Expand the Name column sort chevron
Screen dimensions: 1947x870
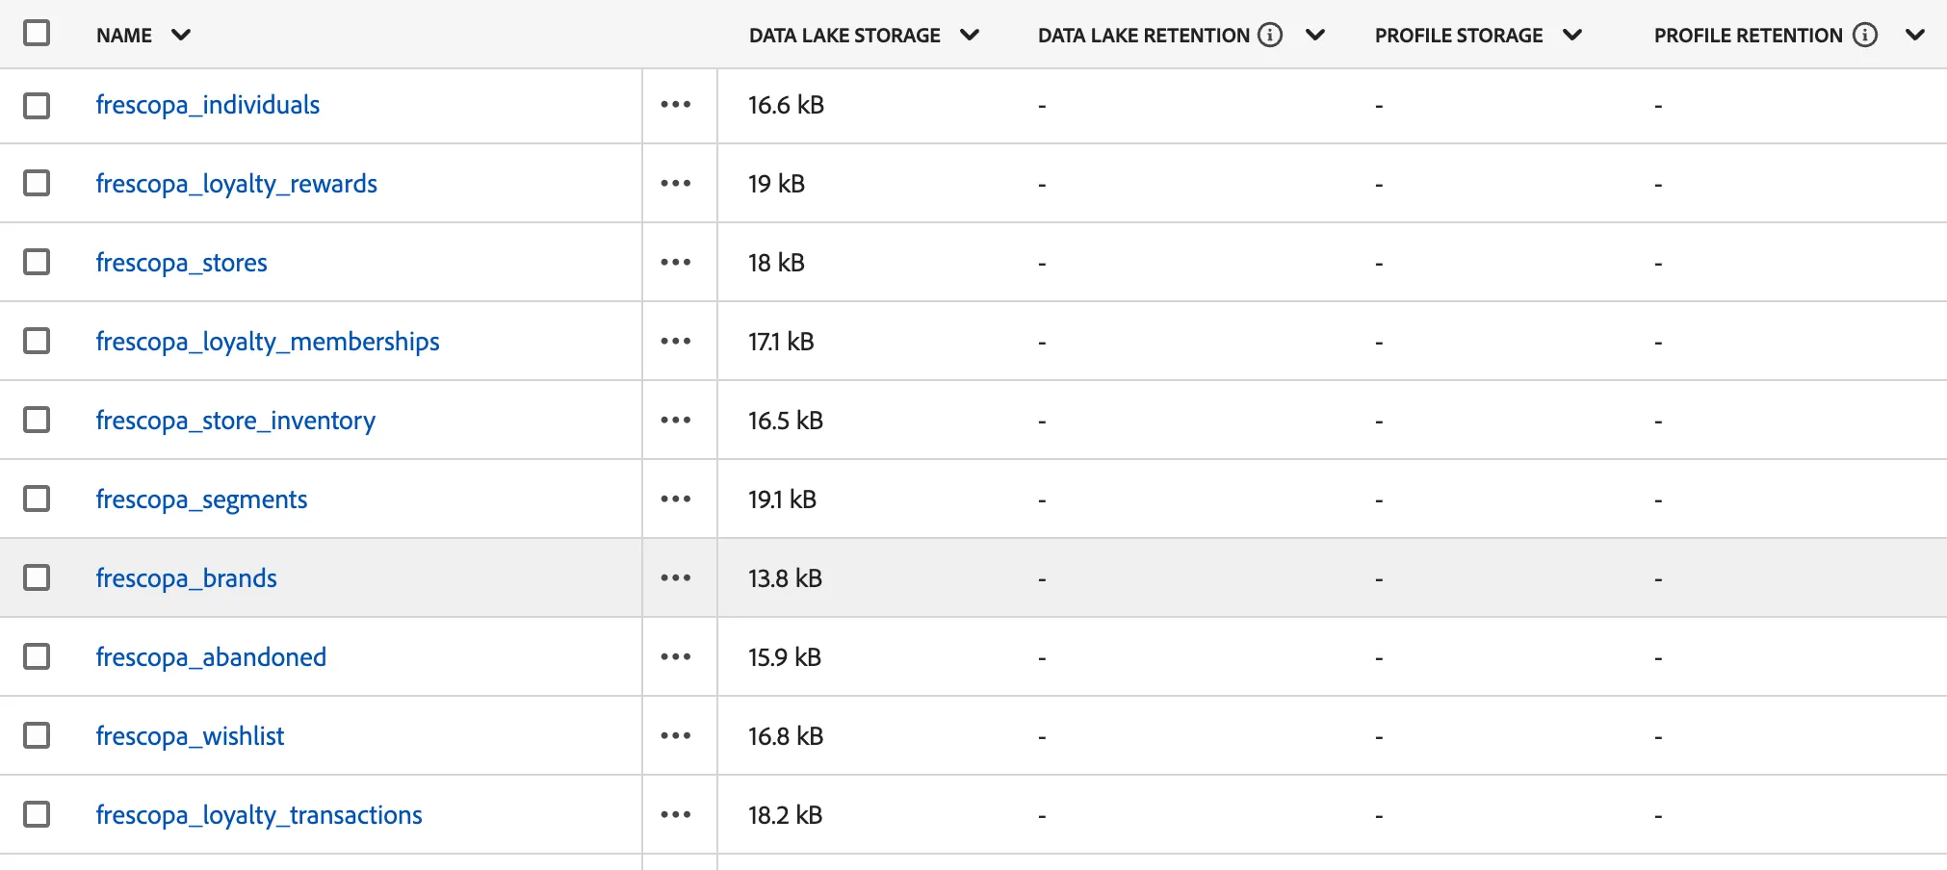[x=181, y=36]
